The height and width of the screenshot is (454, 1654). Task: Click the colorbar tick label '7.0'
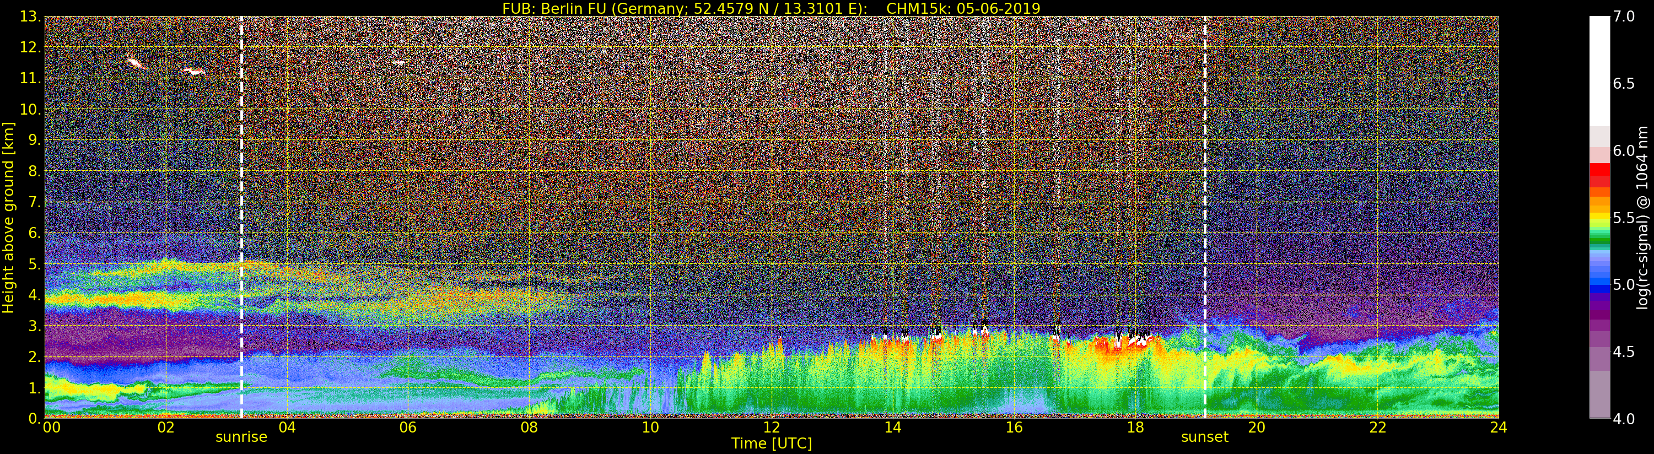pyautogui.click(x=1624, y=17)
